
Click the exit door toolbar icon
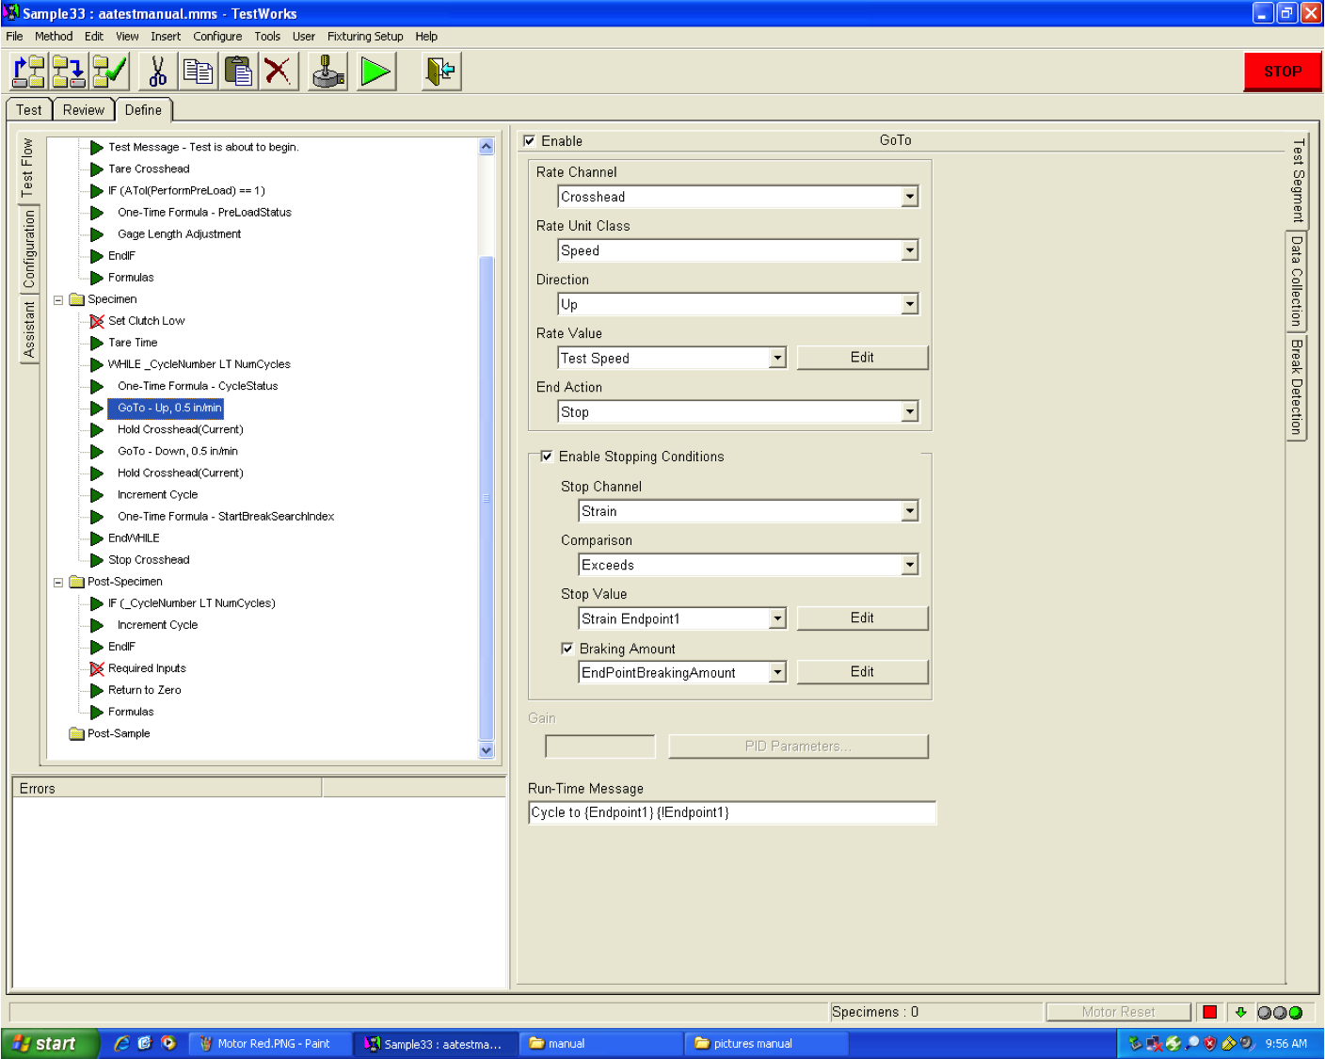[x=440, y=72]
